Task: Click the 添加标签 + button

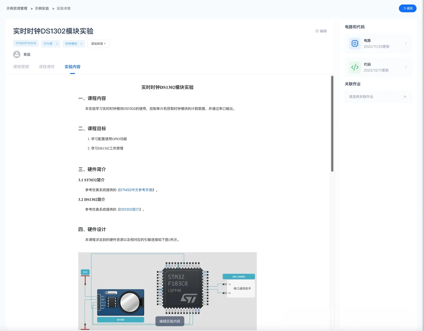Action: coord(98,44)
